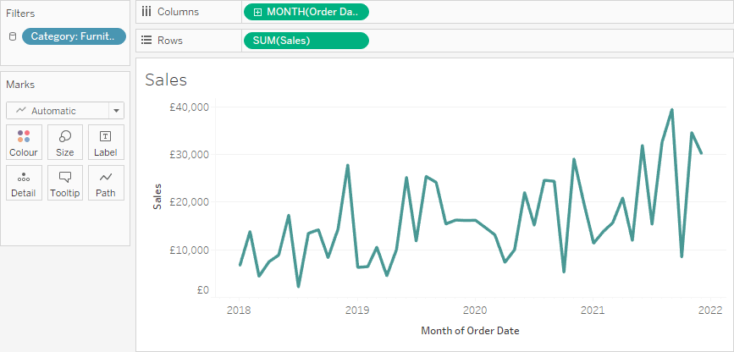The image size is (734, 352).
Task: Click the vertical Sales axis title
Action: pos(157,197)
